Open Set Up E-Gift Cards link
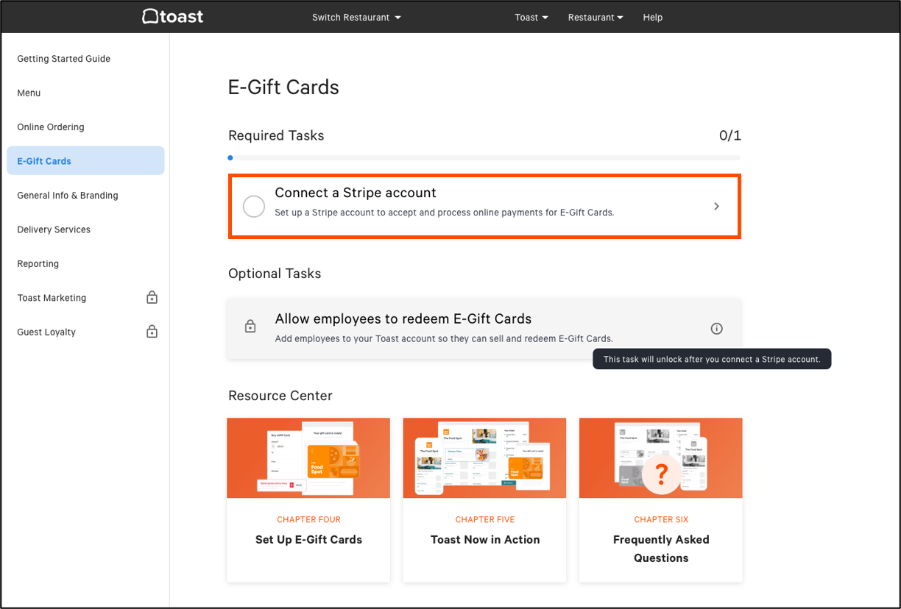Image resolution: width=901 pixels, height=609 pixels. pos(308,540)
